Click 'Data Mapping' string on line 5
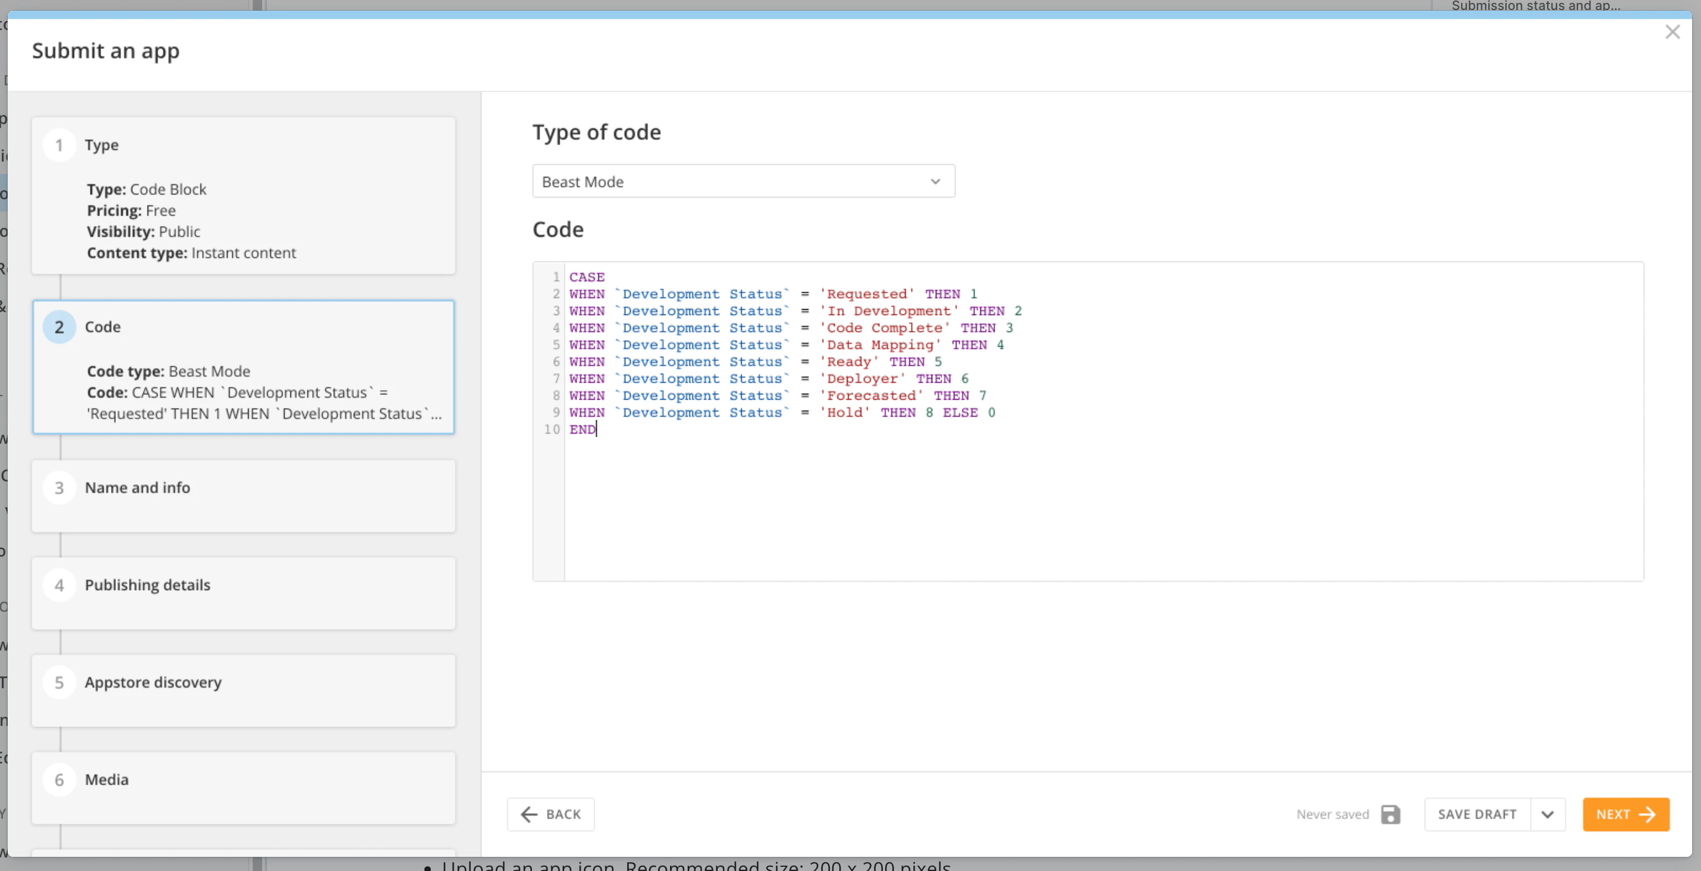Image resolution: width=1701 pixels, height=871 pixels. pos(880,346)
